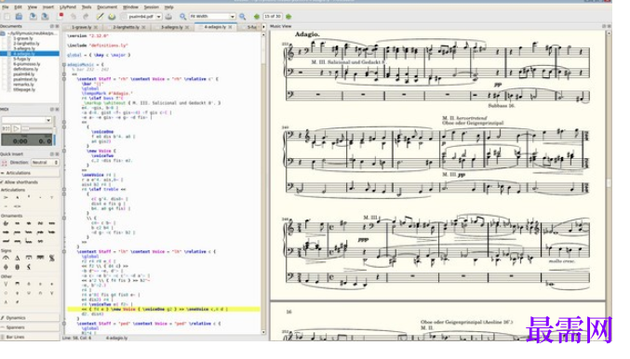Insert the segno sign
This screenshot has width=630, height=359.
52,258
